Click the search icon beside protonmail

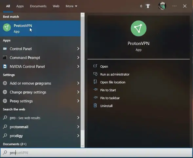pos(5,127)
